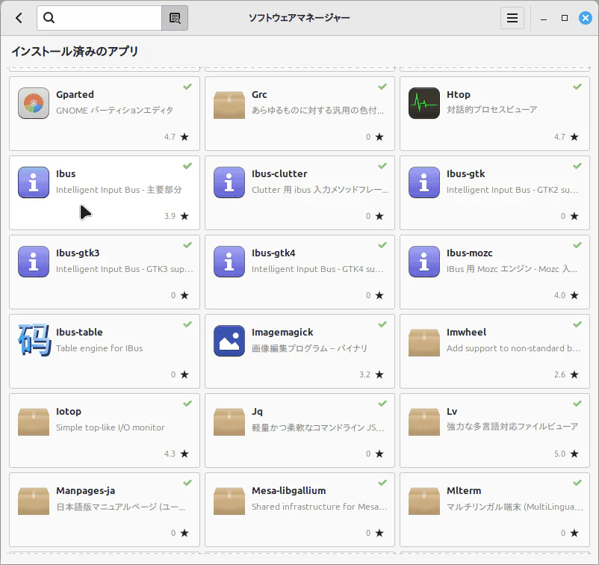Click 'GNOME パーティションエディタ' description
The height and width of the screenshot is (565, 599).
coord(114,111)
